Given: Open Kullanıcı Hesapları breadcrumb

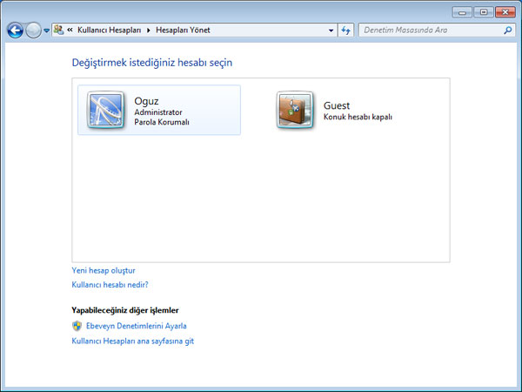Looking at the screenshot, I should tap(110, 30).
